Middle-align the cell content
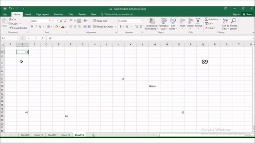The height and width of the screenshot is (143, 255). [x=75, y=21]
